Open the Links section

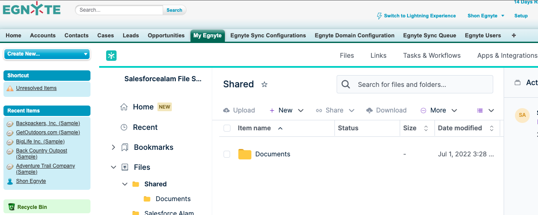point(378,56)
